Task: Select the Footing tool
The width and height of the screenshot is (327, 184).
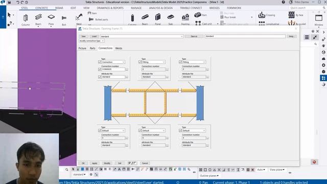Action: 185,19
